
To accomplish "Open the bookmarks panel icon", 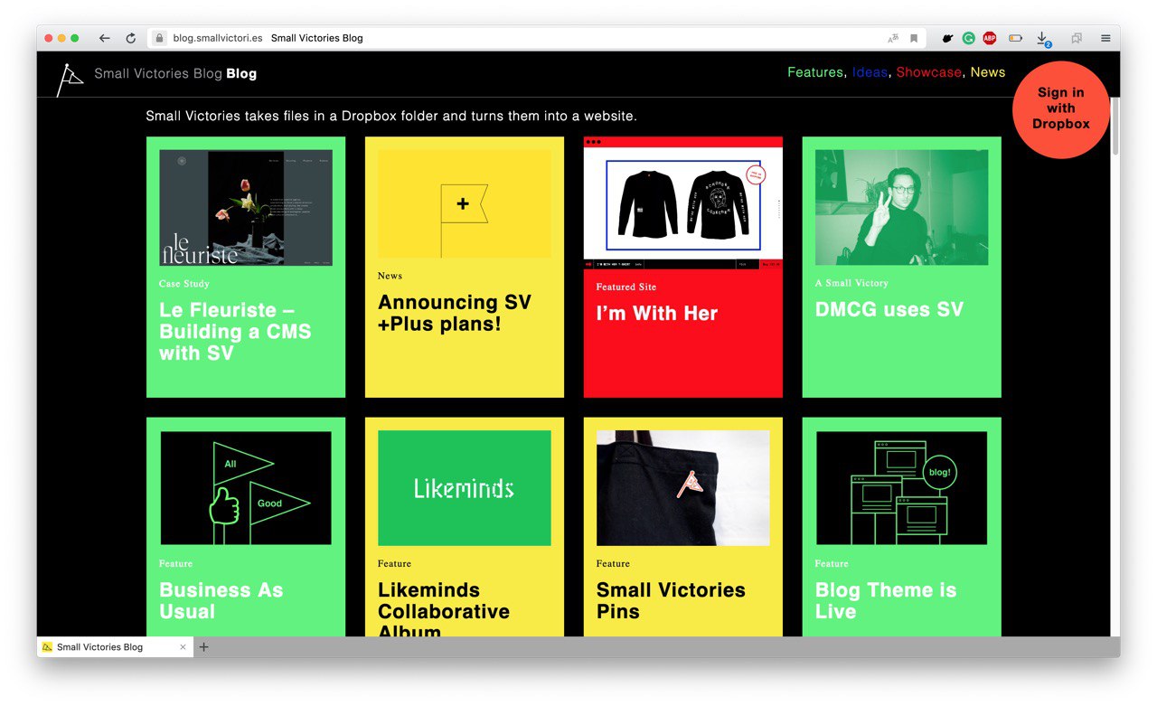I will coord(1077,38).
